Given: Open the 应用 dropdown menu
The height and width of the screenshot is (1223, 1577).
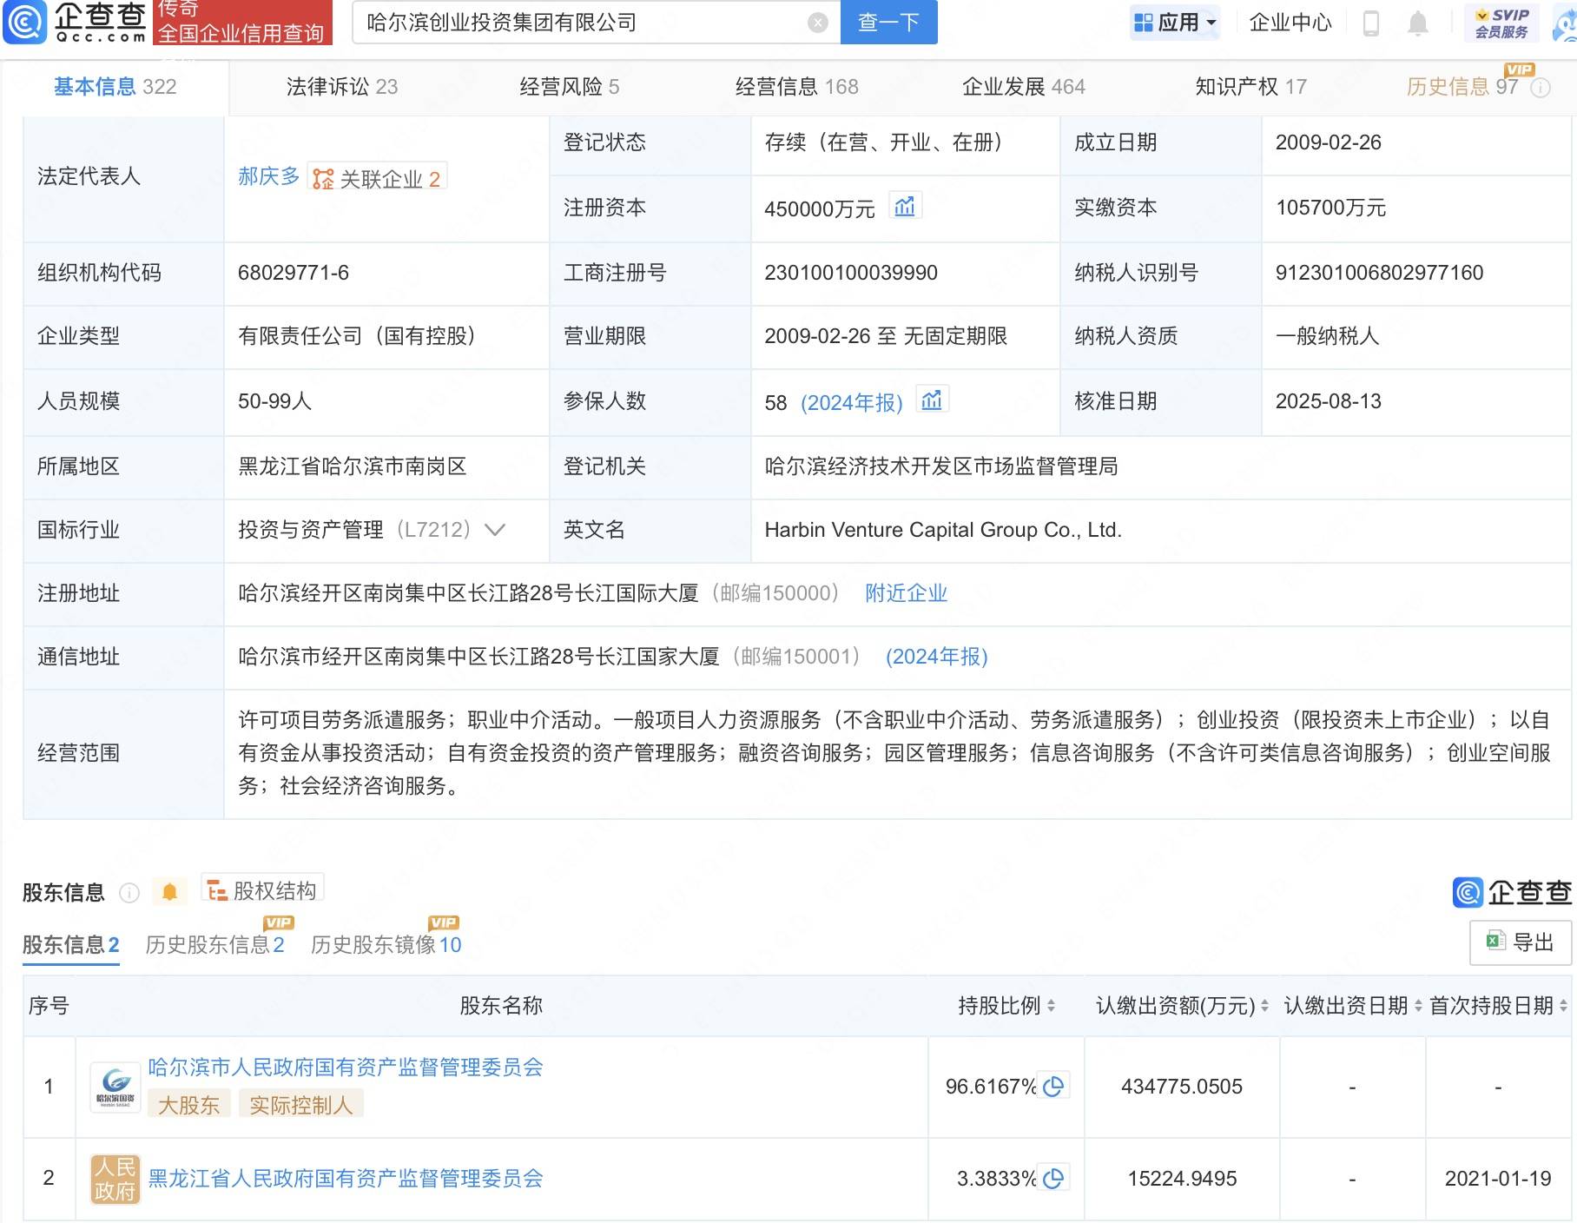Looking at the screenshot, I should click(1176, 23).
